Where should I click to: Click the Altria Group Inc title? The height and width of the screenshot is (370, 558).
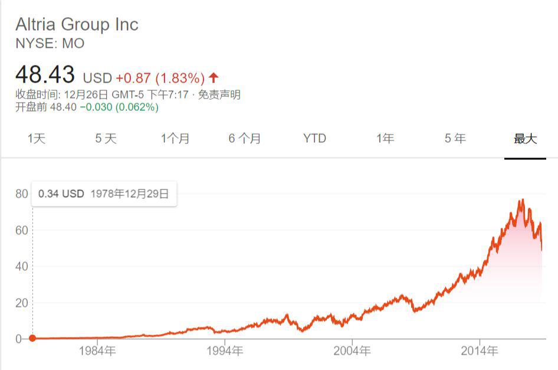77,25
